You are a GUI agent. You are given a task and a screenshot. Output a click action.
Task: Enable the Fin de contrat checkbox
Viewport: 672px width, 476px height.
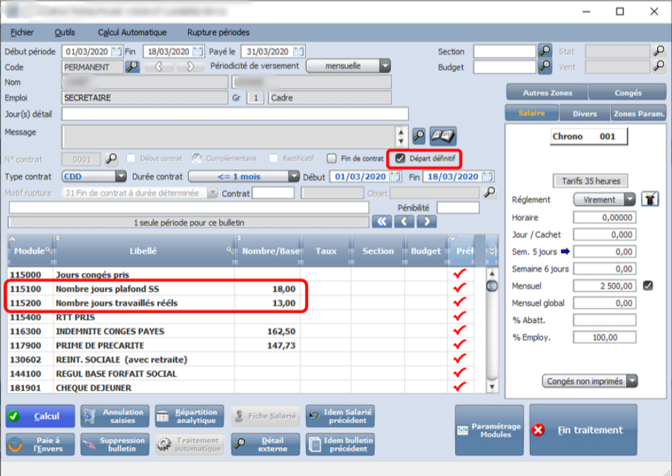coord(331,159)
